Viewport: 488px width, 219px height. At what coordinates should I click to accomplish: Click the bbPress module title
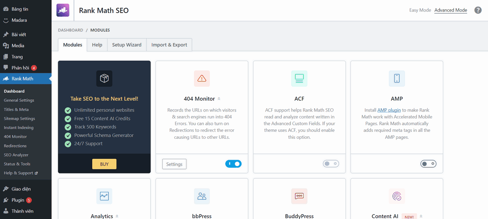(202, 216)
